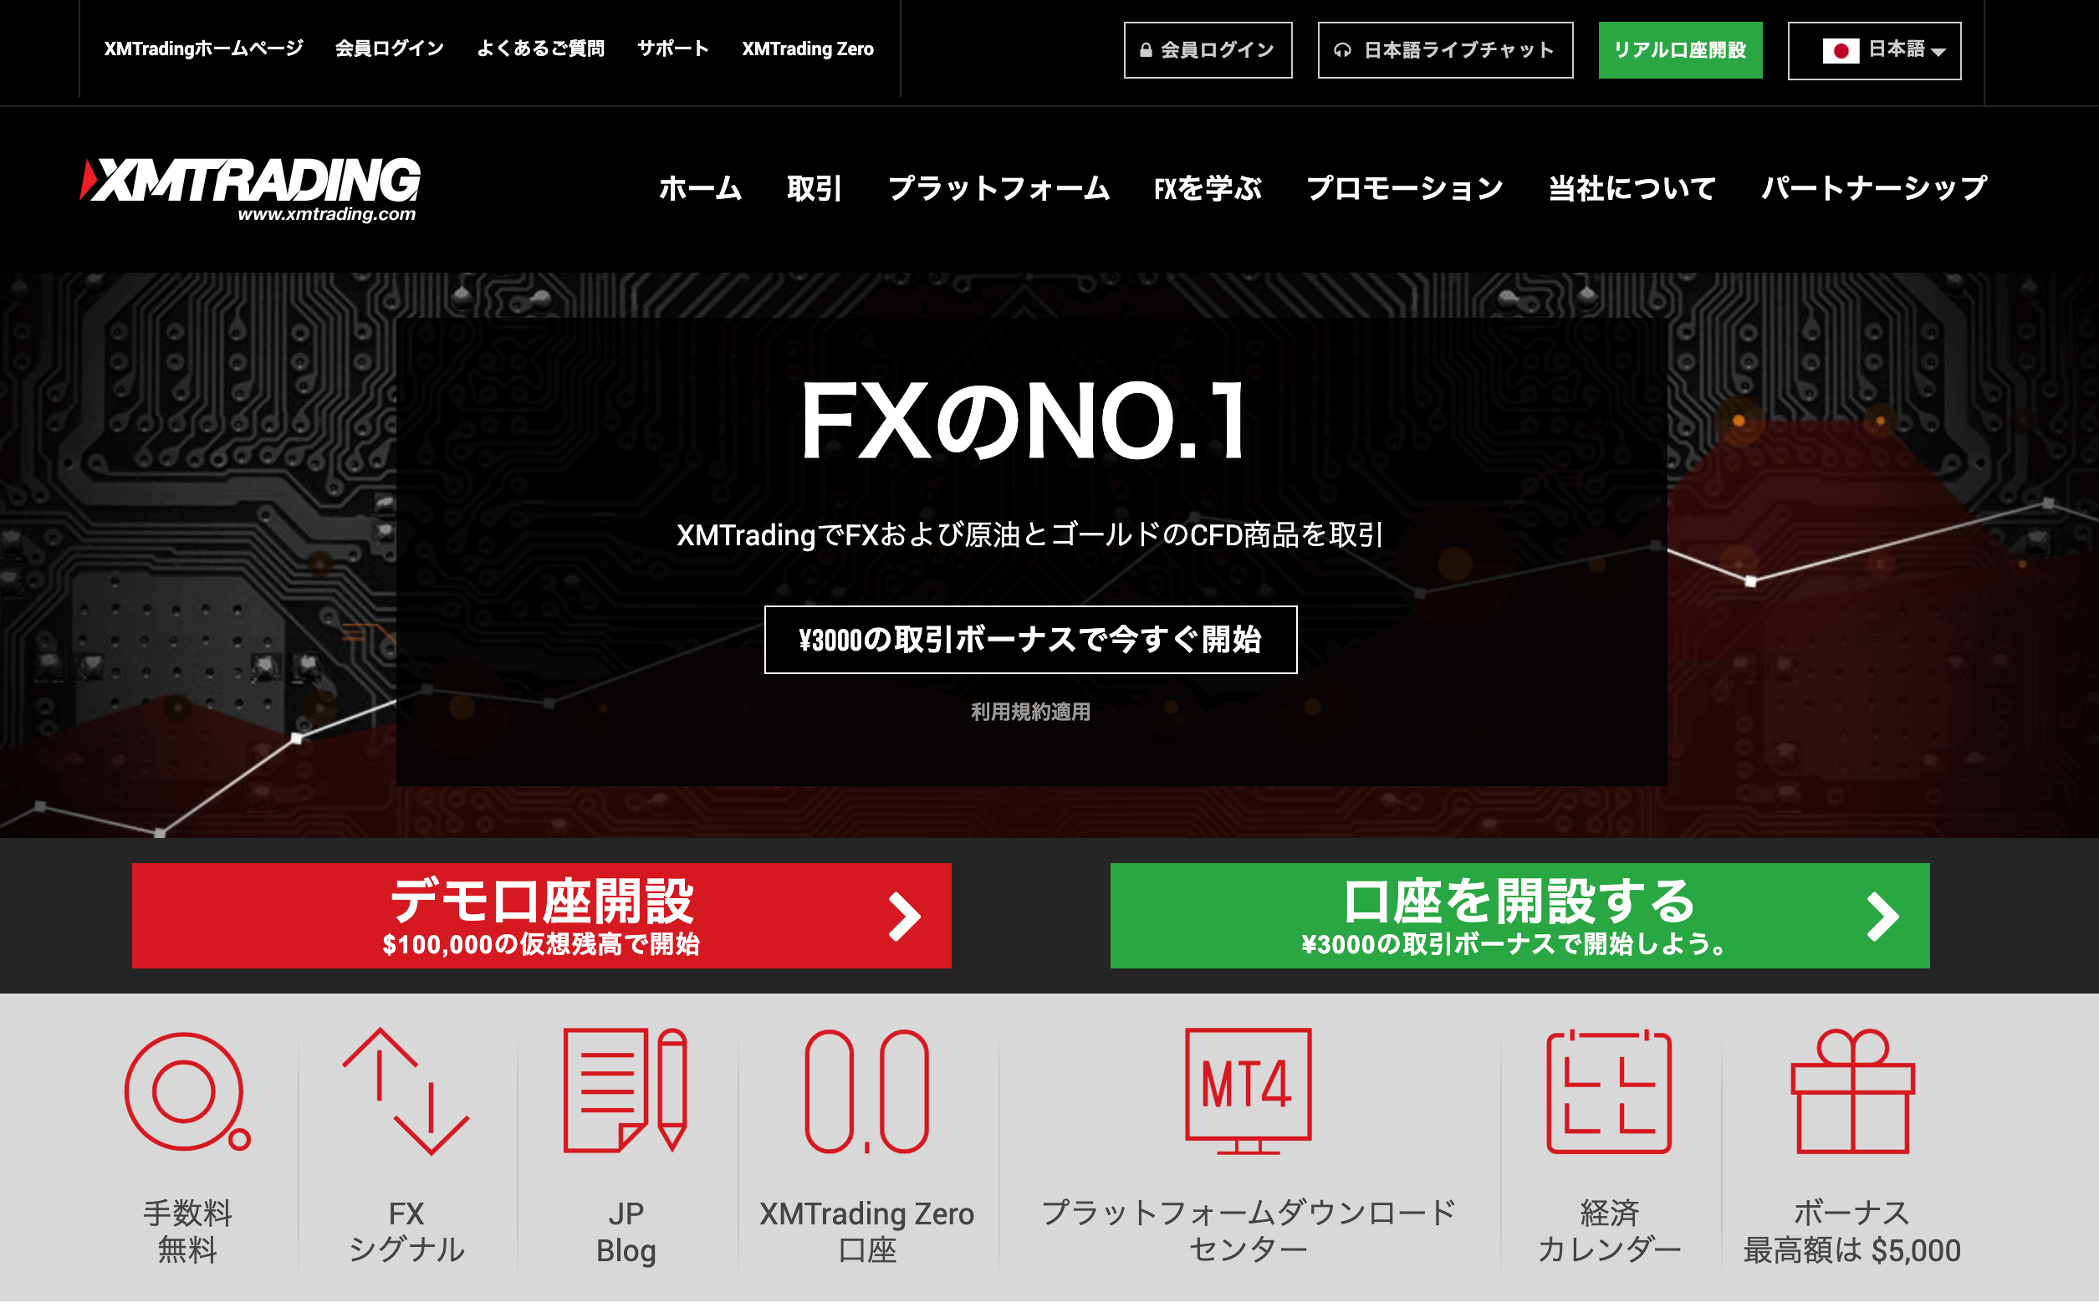Click ¥3000の取引ボーナスで今すぐ開始 banner button
The width and height of the screenshot is (2099, 1308).
click(1030, 639)
